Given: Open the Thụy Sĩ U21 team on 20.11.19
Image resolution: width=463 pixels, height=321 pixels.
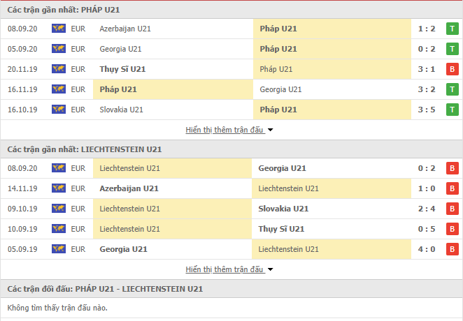Looking at the screenshot, I should (122, 69).
